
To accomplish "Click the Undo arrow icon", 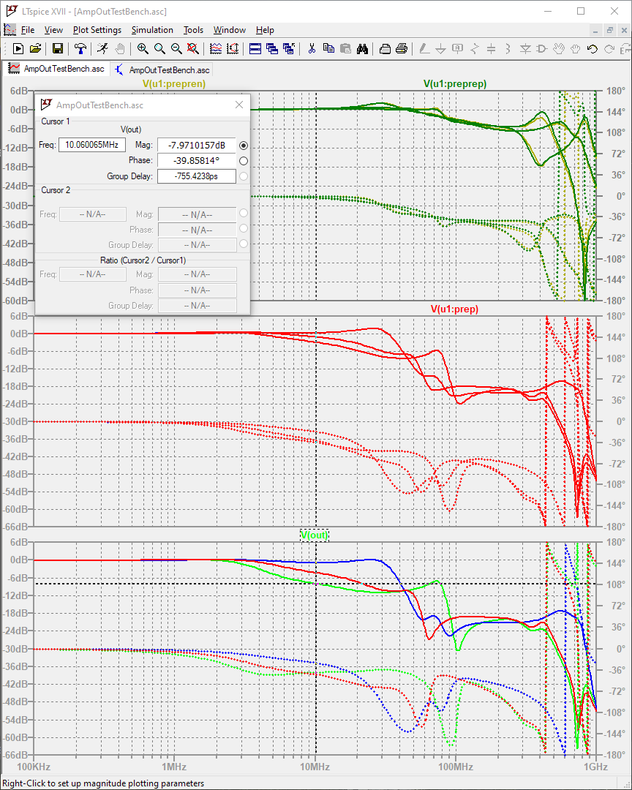I will pyautogui.click(x=592, y=49).
